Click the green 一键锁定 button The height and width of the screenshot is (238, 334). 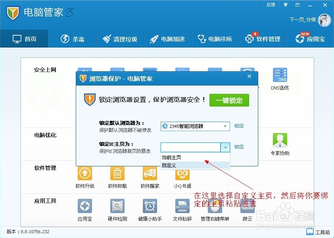229,100
